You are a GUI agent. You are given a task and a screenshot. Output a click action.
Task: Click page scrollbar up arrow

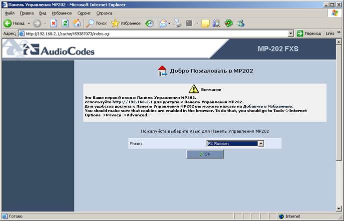(x=339, y=41)
